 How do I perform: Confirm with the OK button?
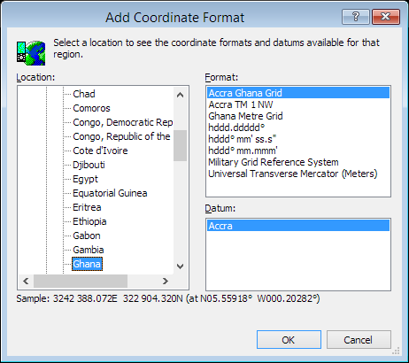pyautogui.click(x=289, y=340)
